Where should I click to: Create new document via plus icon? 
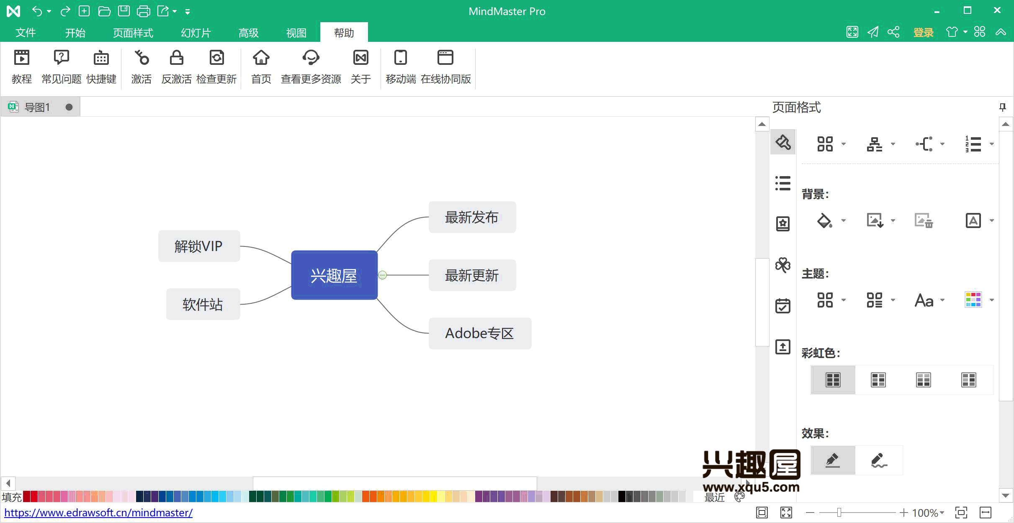pyautogui.click(x=84, y=11)
